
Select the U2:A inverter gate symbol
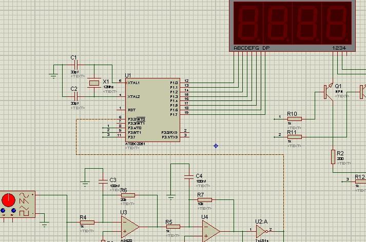pyautogui.click(x=262, y=232)
